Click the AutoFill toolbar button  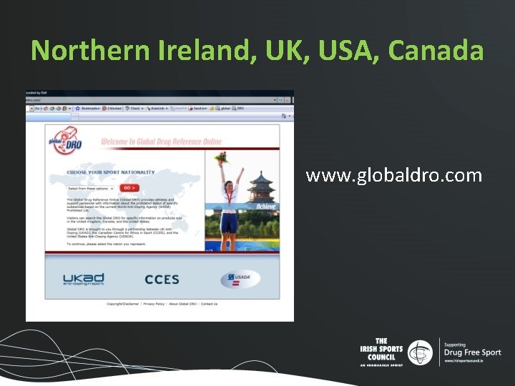click(x=178, y=109)
